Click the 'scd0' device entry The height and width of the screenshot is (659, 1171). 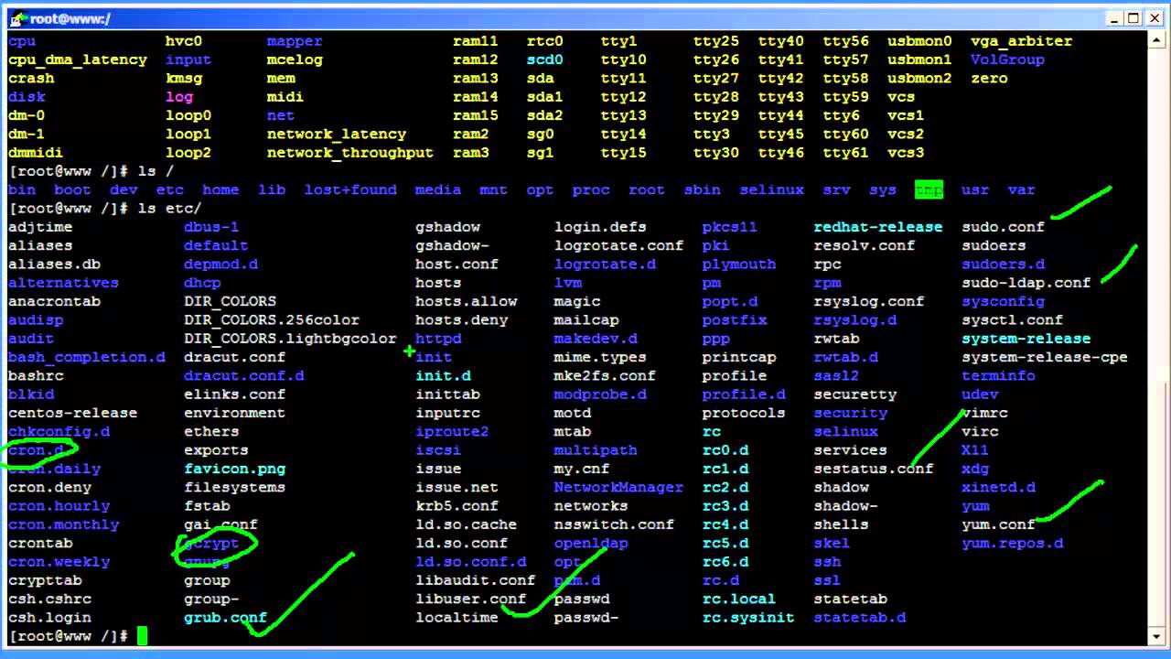[x=545, y=59]
